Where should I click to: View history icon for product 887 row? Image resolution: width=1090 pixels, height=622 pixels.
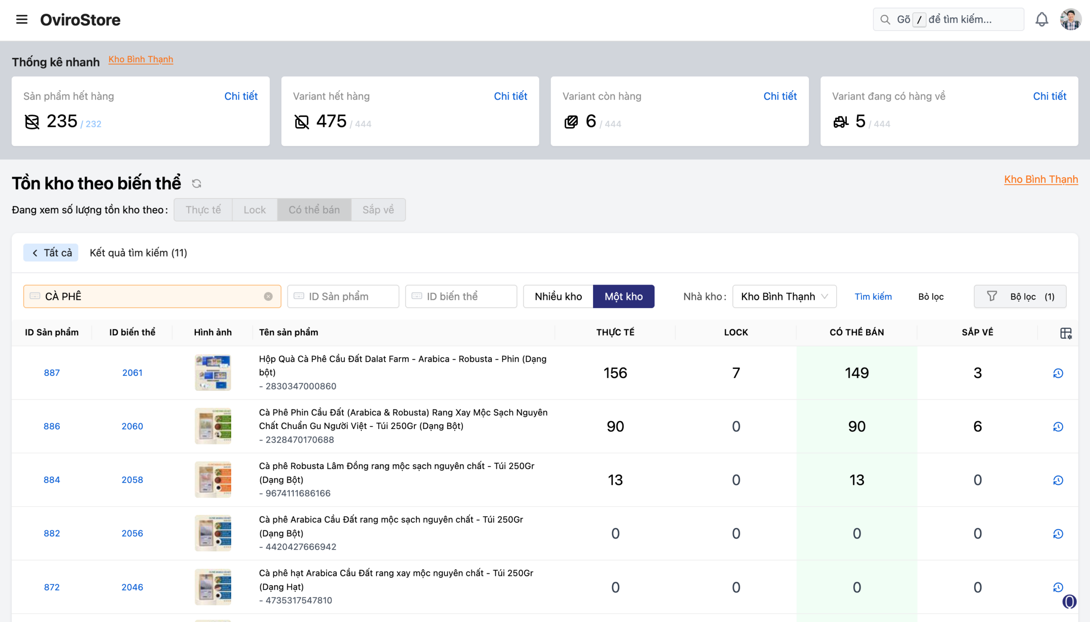1058,373
